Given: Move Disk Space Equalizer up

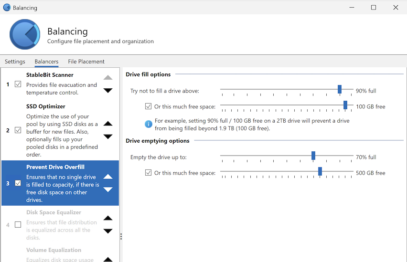Looking at the screenshot, I should (108, 218).
